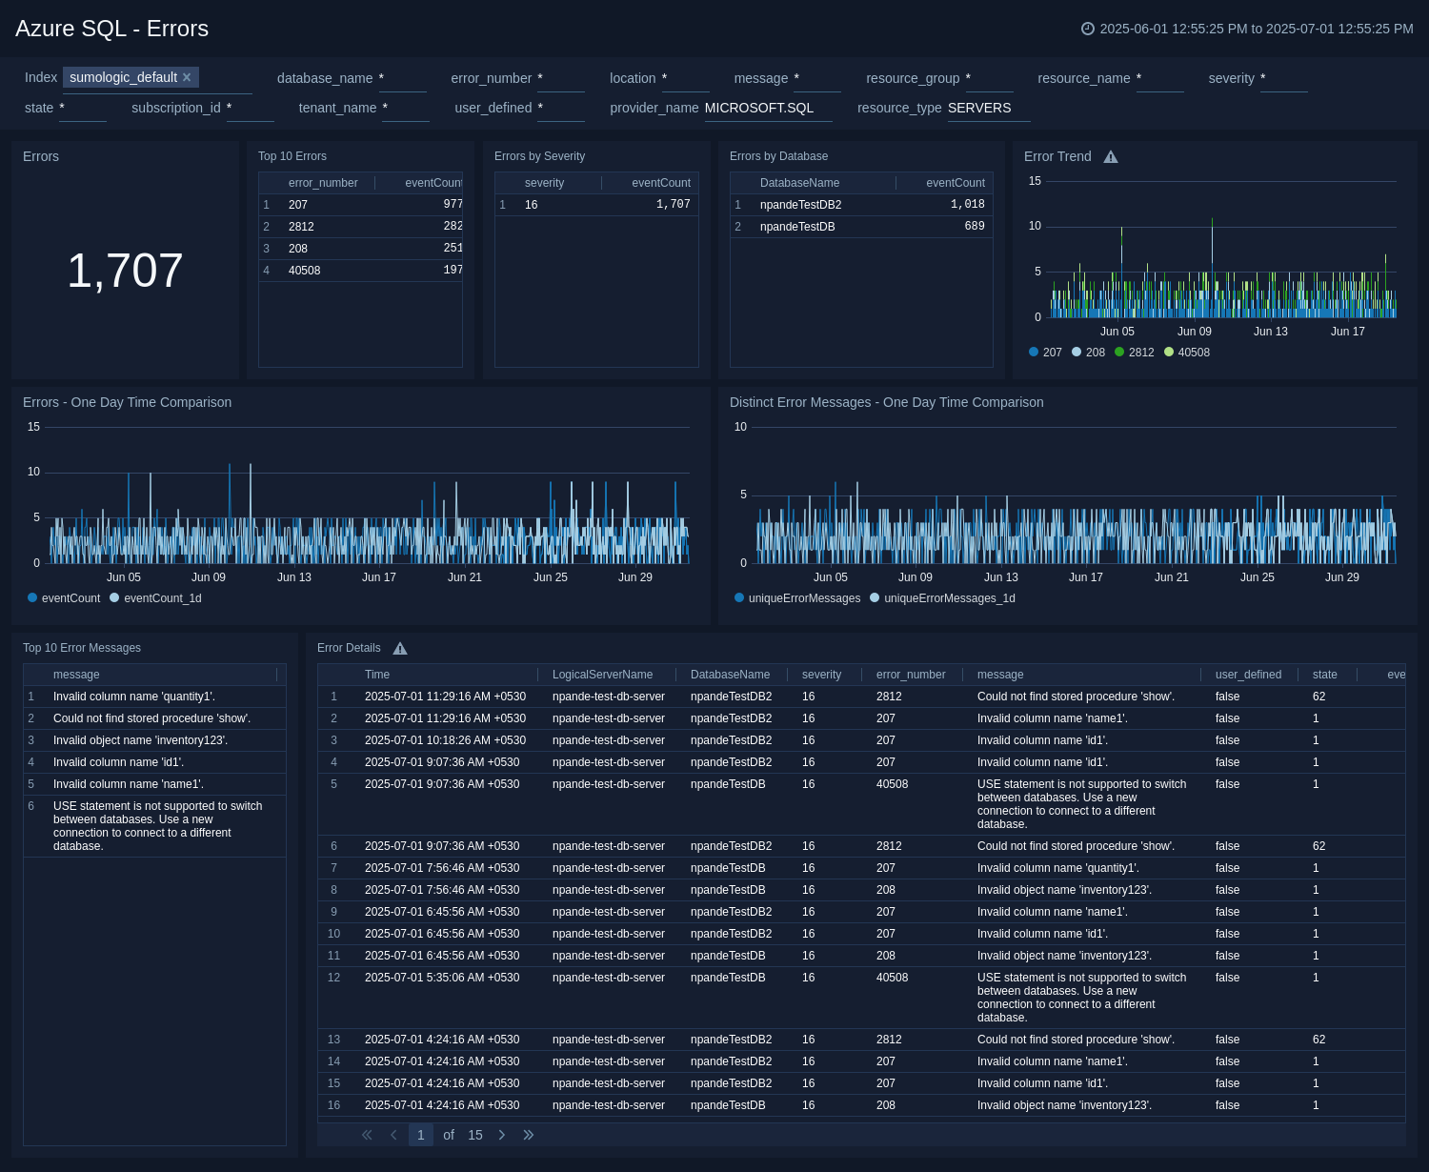The height and width of the screenshot is (1172, 1429).
Task: Select error 40508 row in Top 10 Errors
Action: (361, 271)
